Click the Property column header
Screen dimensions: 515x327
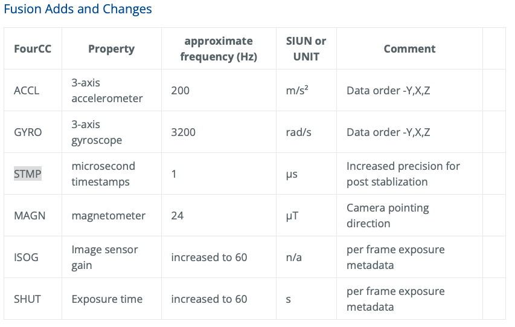(x=111, y=49)
